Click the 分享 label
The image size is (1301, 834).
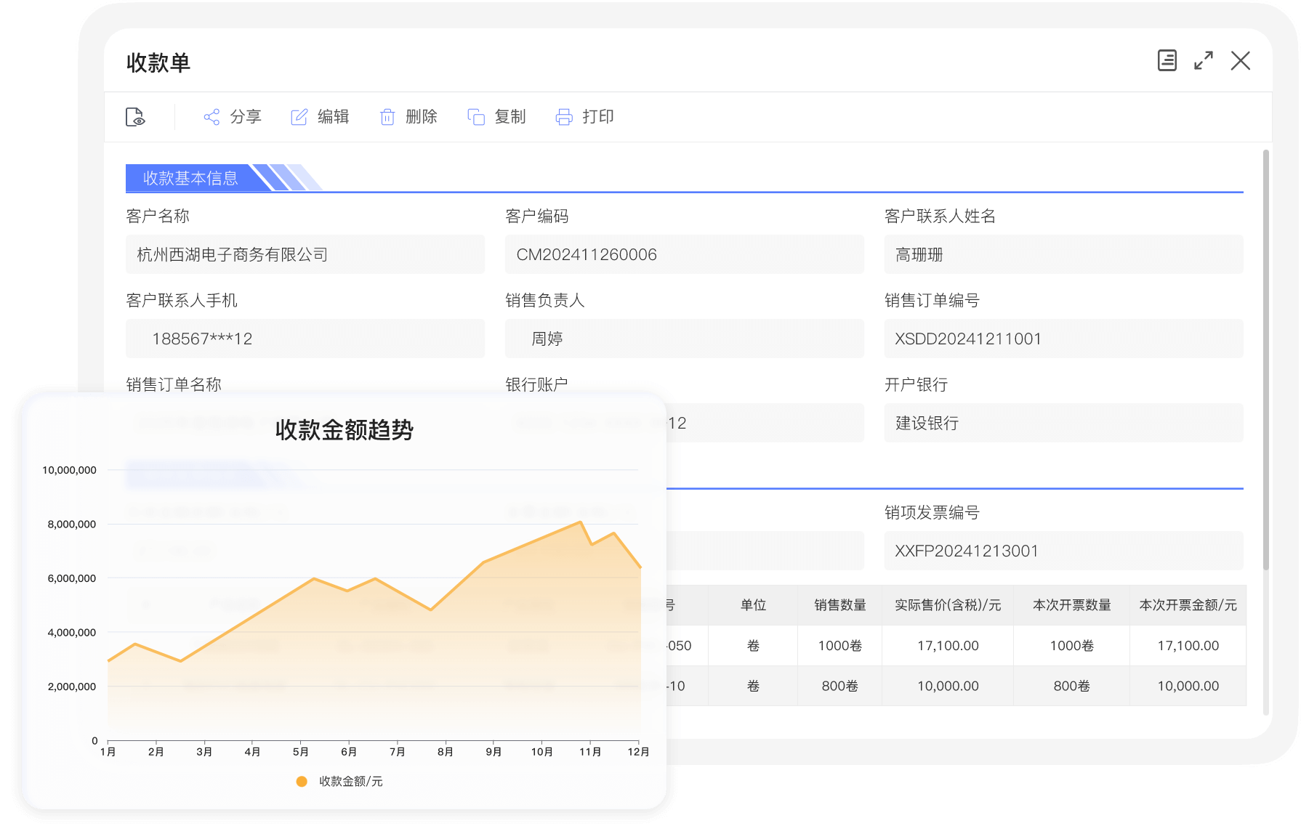click(246, 117)
